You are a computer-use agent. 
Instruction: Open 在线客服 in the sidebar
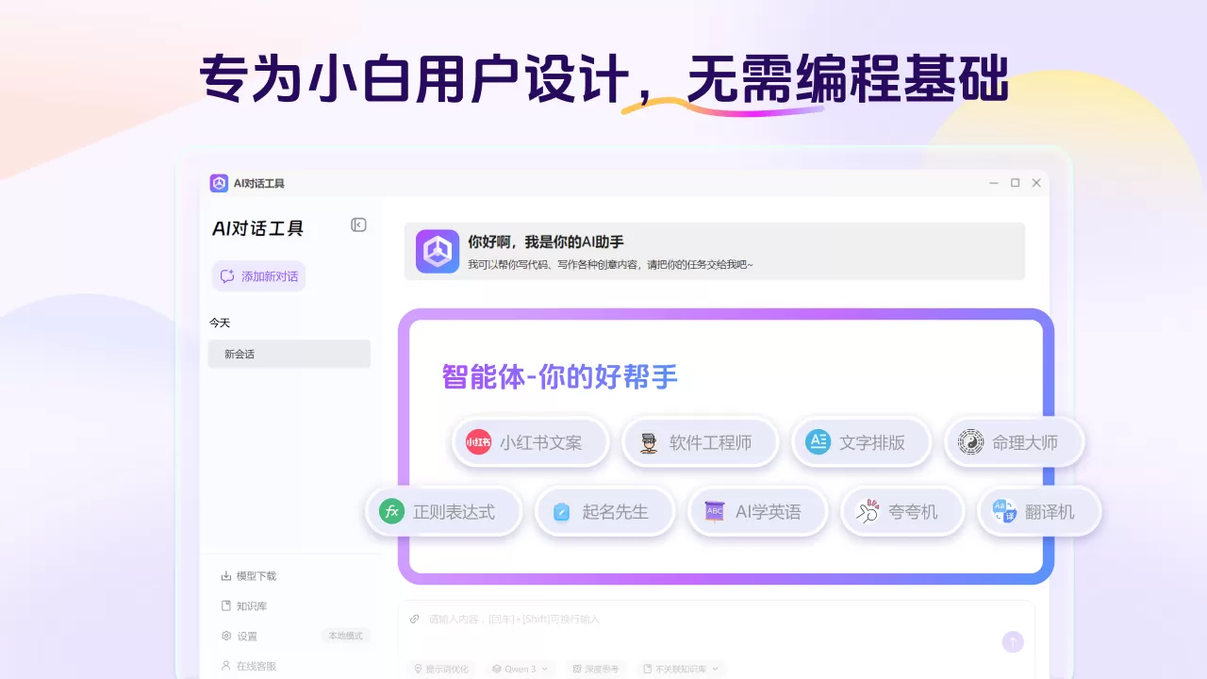point(249,665)
